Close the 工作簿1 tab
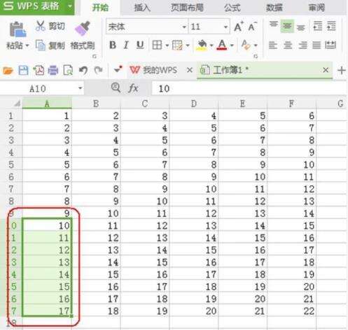The height and width of the screenshot is (330, 348). point(326,70)
